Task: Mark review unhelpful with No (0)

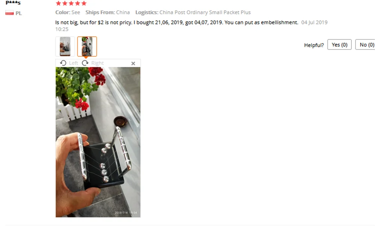Action: coord(365,45)
